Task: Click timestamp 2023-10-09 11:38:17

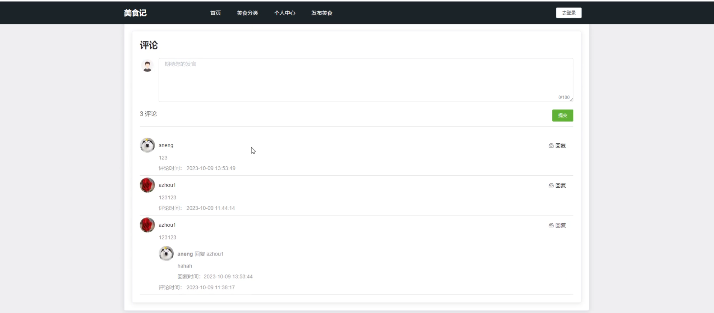Action: pos(210,287)
